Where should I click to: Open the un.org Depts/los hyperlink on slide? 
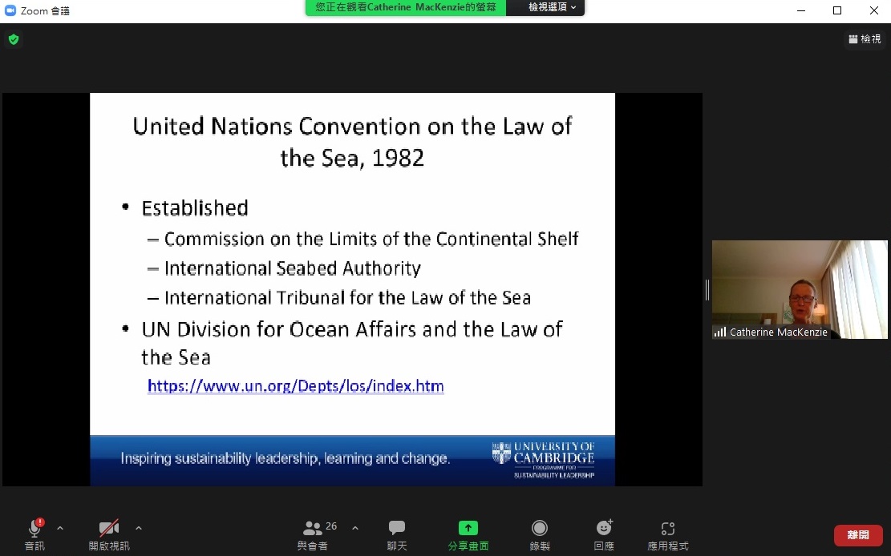coord(295,386)
